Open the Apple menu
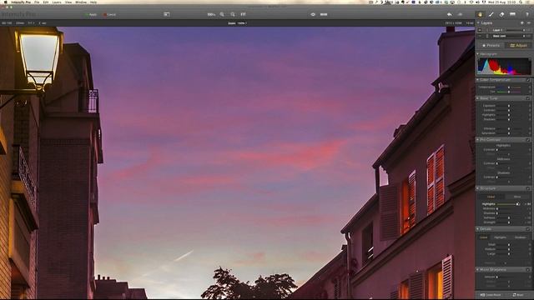Image resolution: width=534 pixels, height=300 pixels. (x=5, y=2)
